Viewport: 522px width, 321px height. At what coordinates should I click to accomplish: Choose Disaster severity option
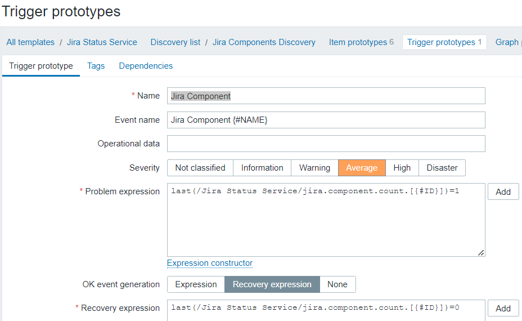[442, 168]
